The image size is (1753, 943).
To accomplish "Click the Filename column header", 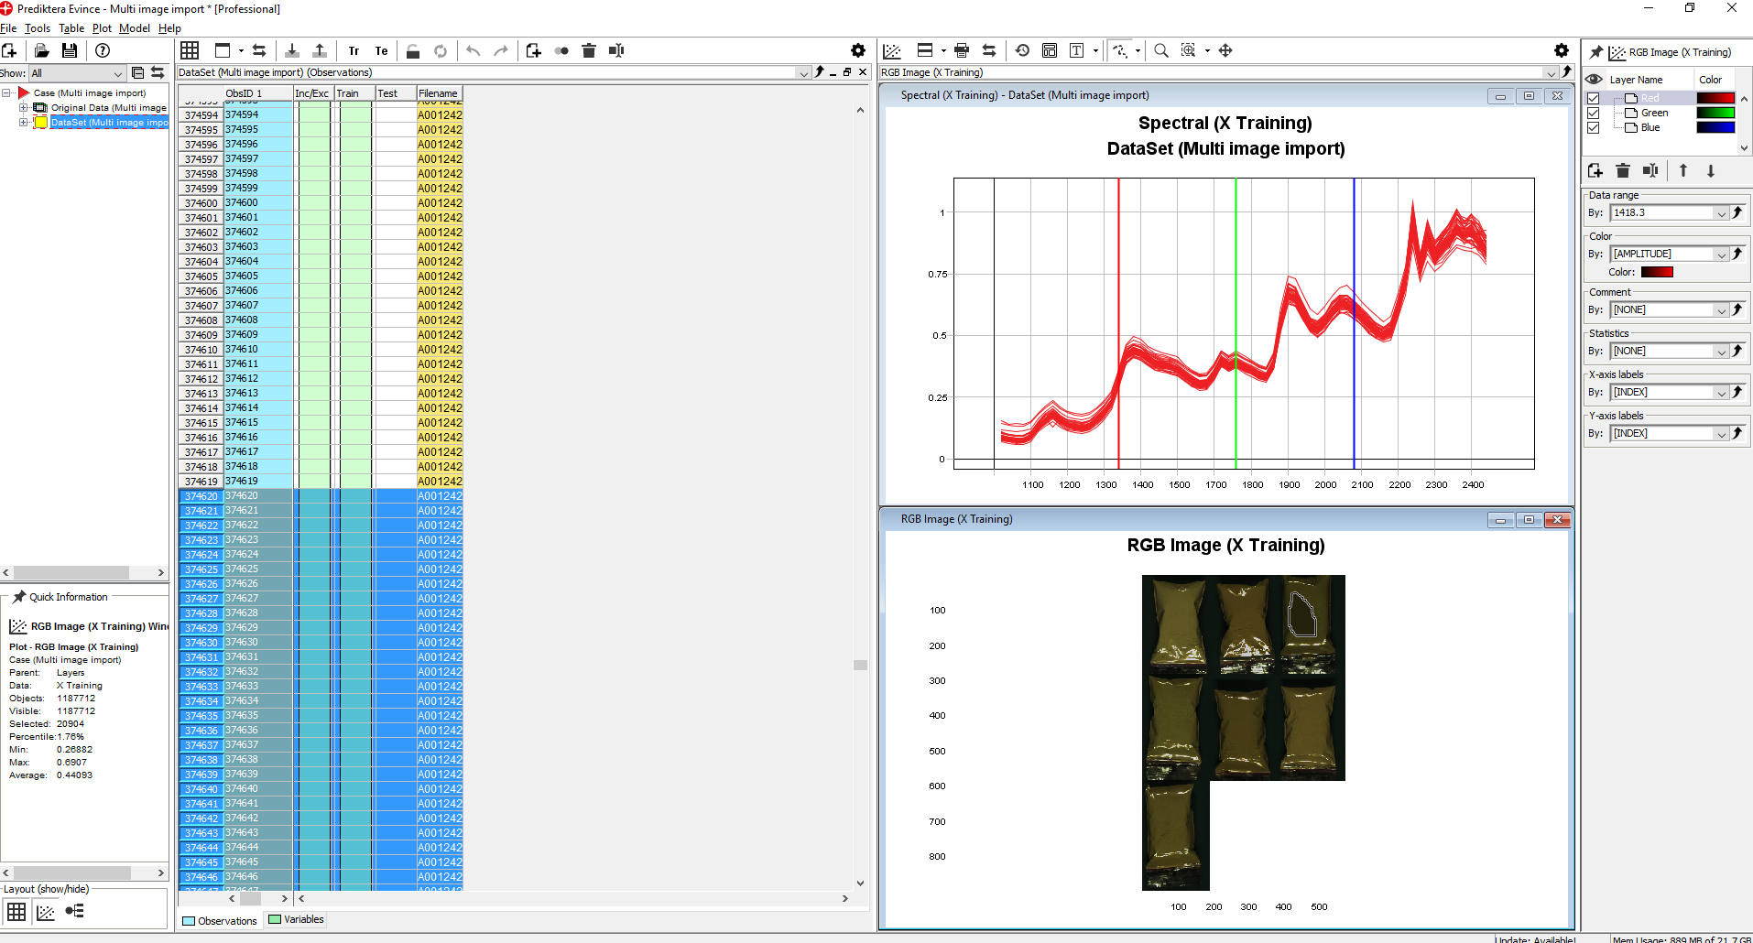I will click(438, 93).
